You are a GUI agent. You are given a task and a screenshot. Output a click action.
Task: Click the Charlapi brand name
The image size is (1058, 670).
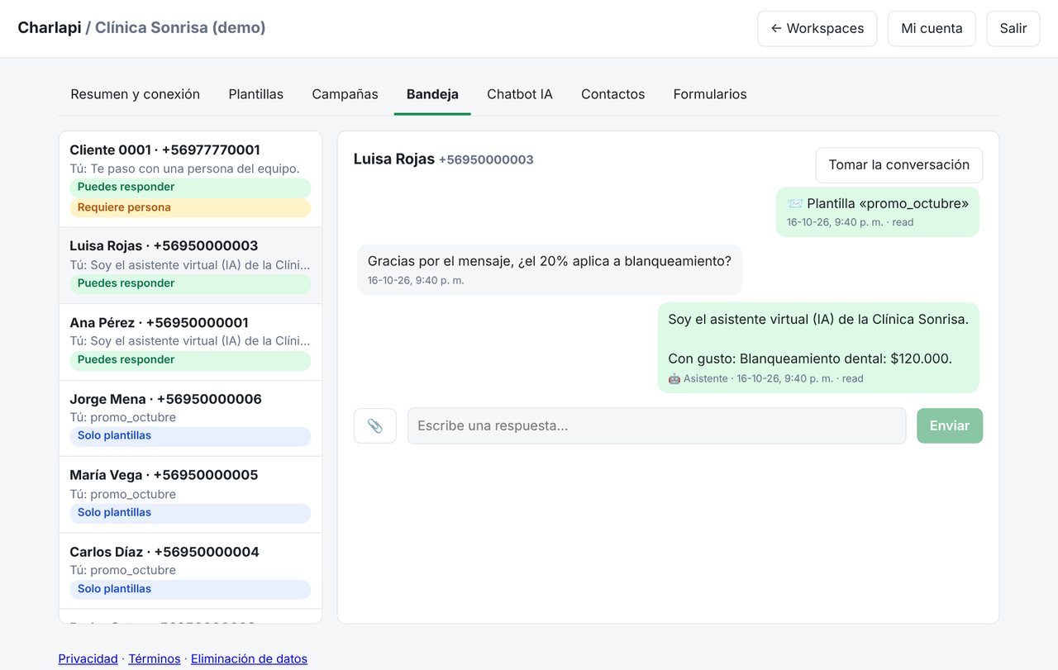(50, 27)
